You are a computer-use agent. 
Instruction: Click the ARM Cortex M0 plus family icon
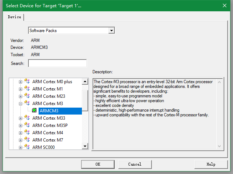(27, 81)
